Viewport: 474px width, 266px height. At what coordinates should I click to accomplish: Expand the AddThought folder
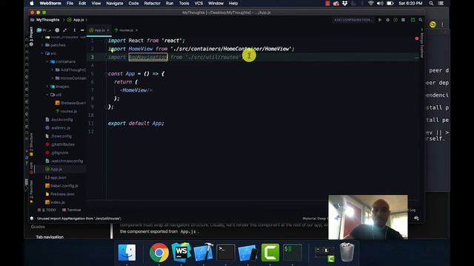point(52,70)
